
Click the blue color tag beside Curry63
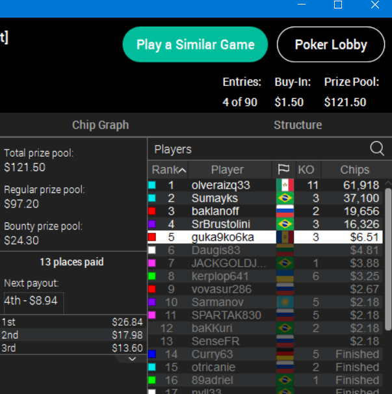click(151, 354)
